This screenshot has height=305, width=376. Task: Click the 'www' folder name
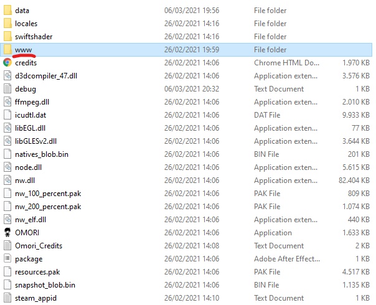(x=23, y=50)
